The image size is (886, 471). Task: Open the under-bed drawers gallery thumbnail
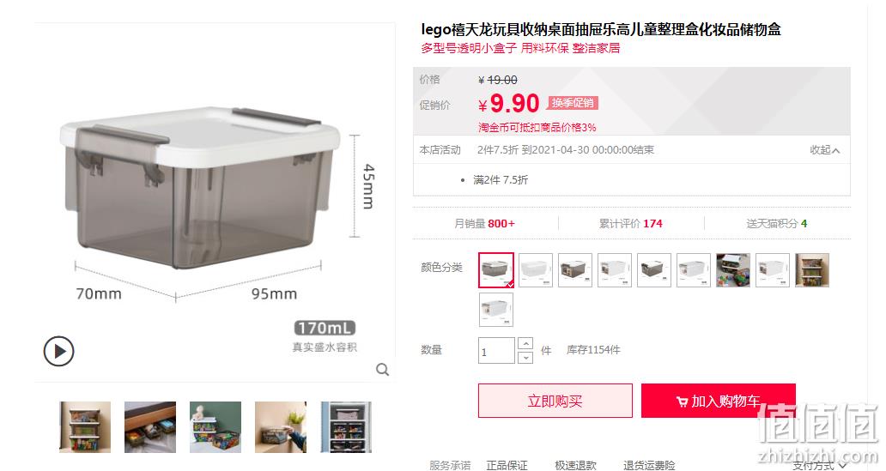[150, 427]
